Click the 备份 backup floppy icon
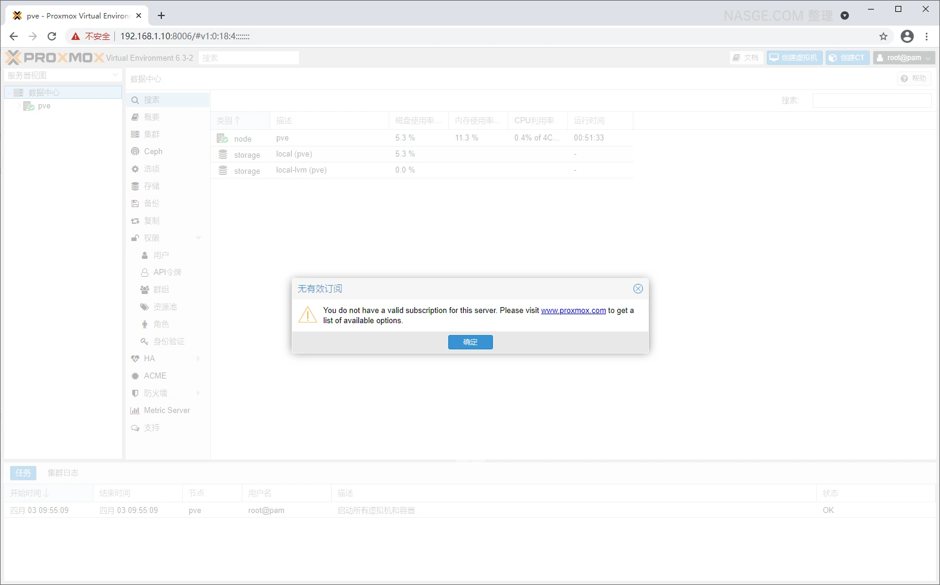This screenshot has width=940, height=585. (x=135, y=204)
